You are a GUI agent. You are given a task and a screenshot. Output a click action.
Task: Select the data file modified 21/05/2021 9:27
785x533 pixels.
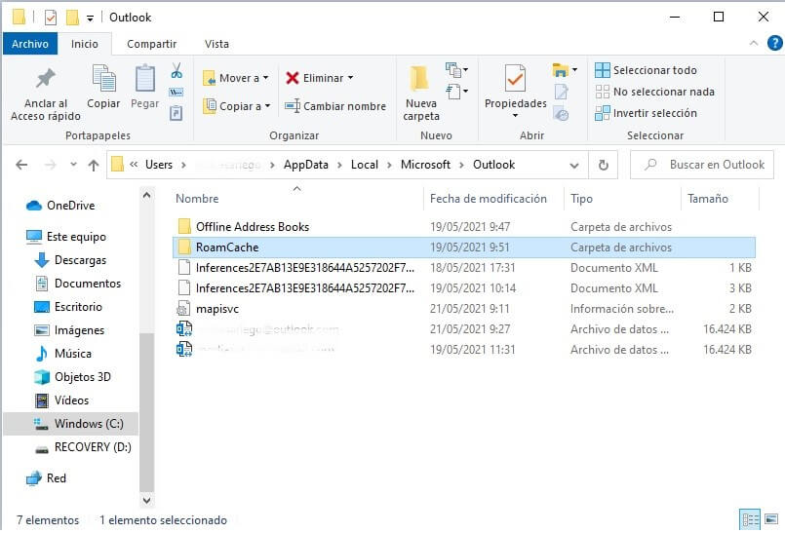click(463, 329)
